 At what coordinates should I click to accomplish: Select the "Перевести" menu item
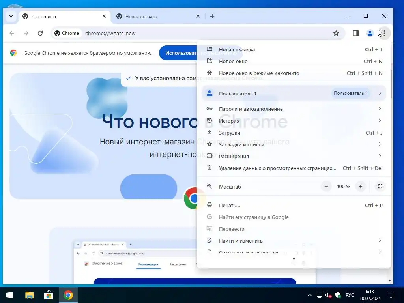coord(294,229)
